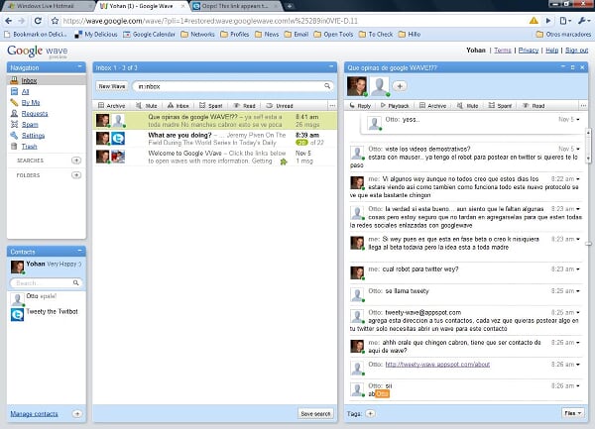The height and width of the screenshot is (429, 595).
Task: Open the Help link
Action: 551,50
